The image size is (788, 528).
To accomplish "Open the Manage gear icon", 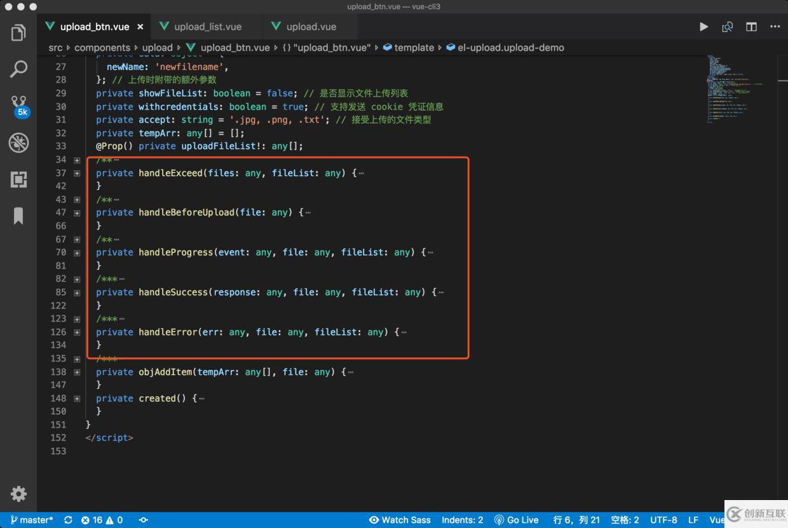I will (x=18, y=494).
